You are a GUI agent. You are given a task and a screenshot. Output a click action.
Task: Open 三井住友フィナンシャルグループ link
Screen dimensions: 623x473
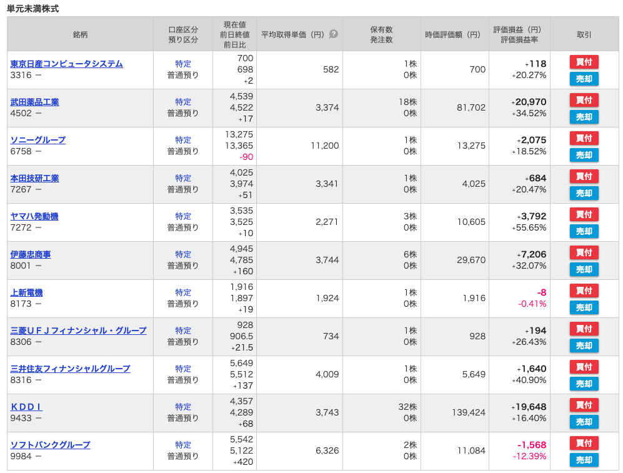(71, 369)
